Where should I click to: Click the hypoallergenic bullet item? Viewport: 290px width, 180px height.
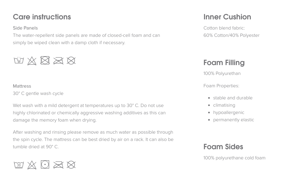pos(229,112)
